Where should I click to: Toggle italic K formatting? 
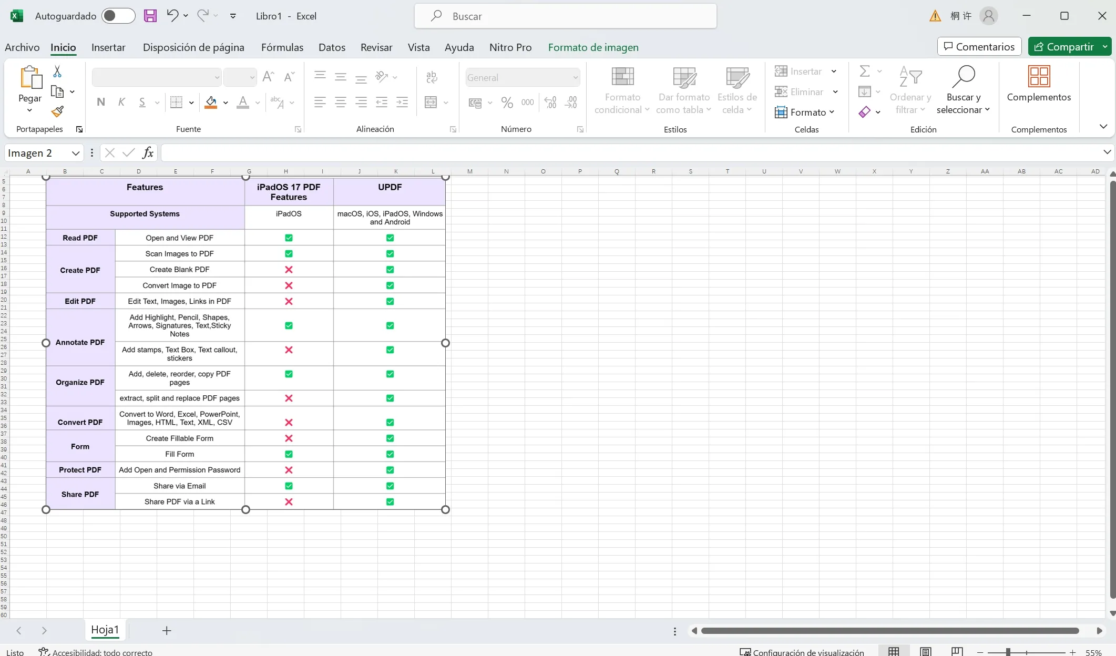click(121, 102)
